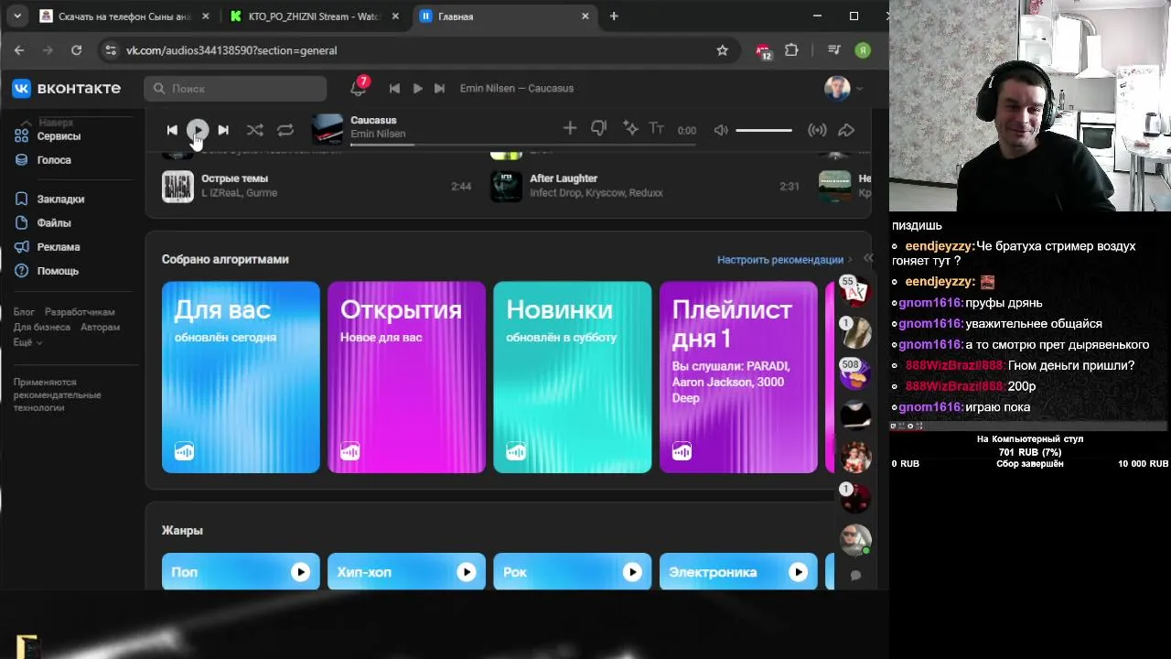The image size is (1171, 659).
Task: Open the Новинки playlist card
Action: tap(572, 377)
